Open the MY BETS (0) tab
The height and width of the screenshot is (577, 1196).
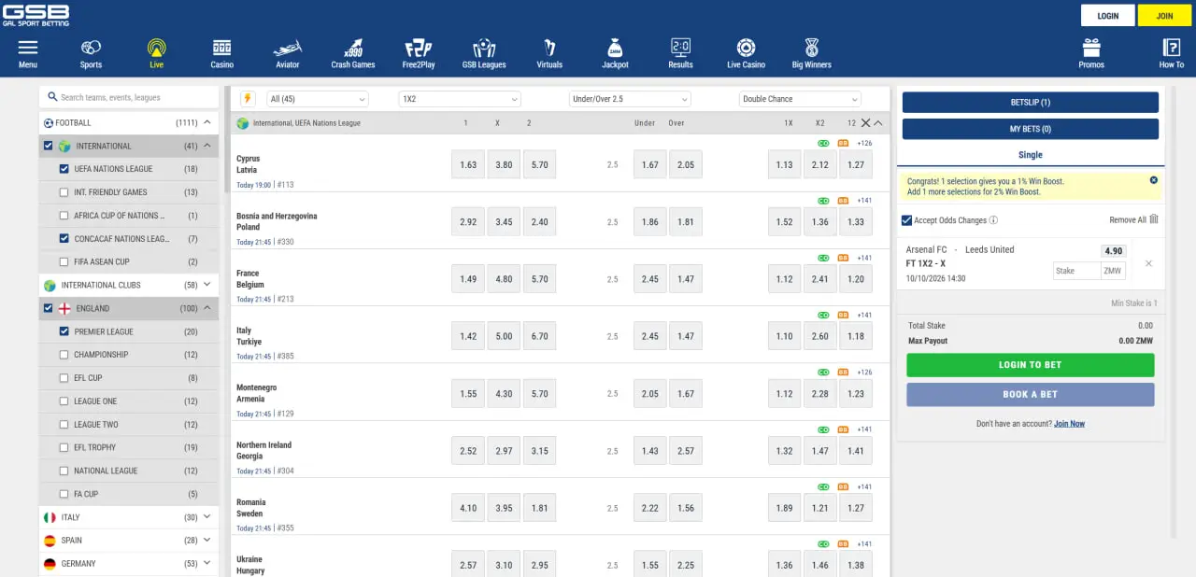(1031, 129)
